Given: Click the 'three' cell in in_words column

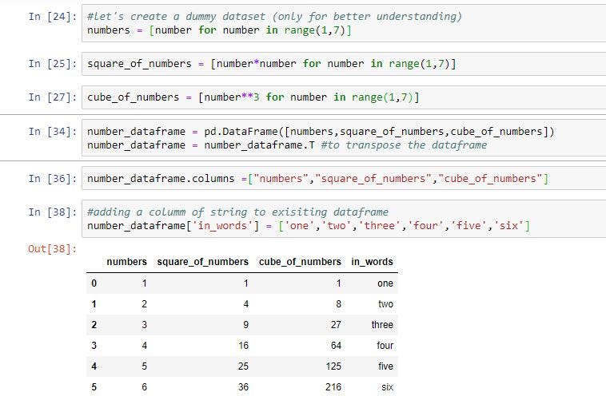Looking at the screenshot, I should (x=382, y=325).
